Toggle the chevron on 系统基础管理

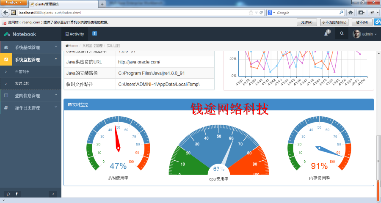[x=56, y=47]
